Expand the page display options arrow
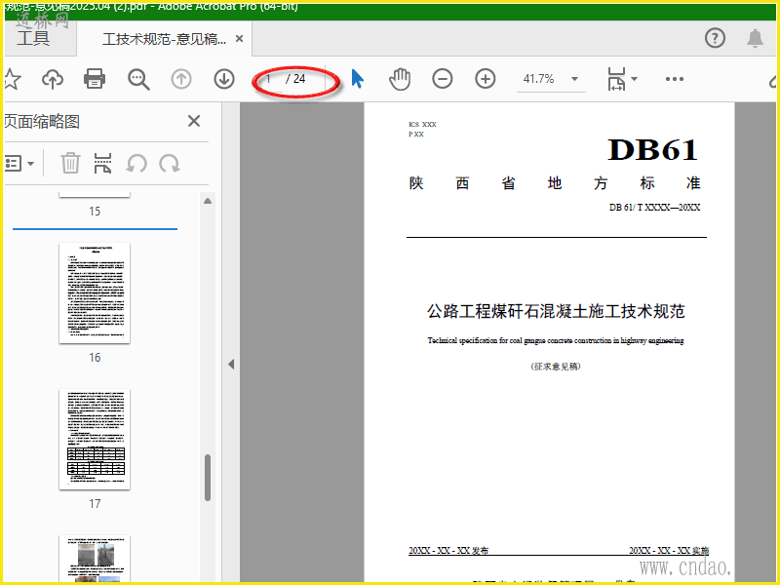 (x=635, y=79)
